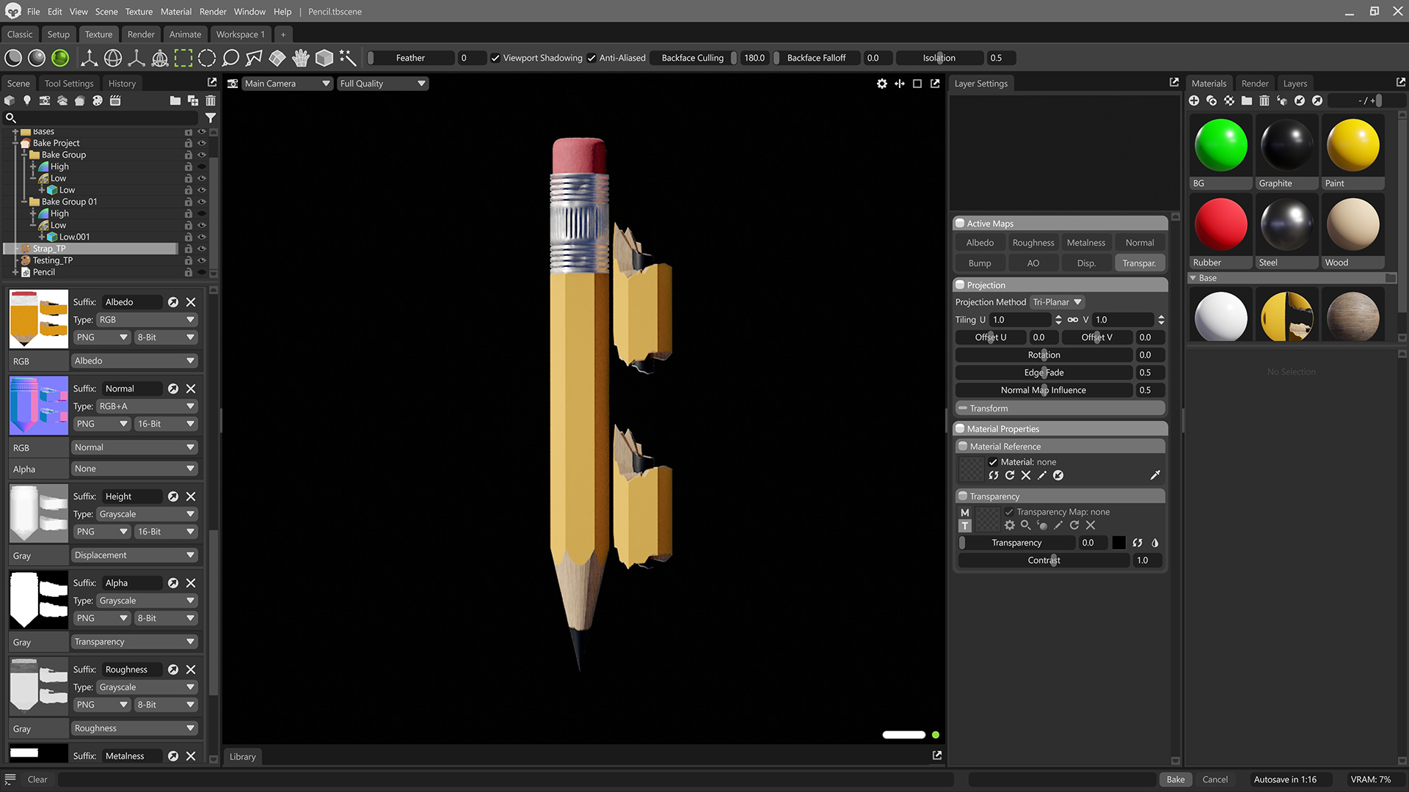Toggle the Viewport Shadowing checkbox
This screenshot has height=792, width=1409.
click(495, 58)
